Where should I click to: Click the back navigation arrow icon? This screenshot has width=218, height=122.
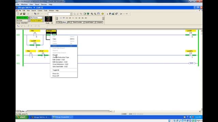[x=121, y=14]
